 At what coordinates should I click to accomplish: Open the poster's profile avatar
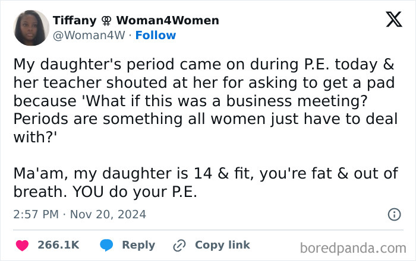click(x=31, y=27)
